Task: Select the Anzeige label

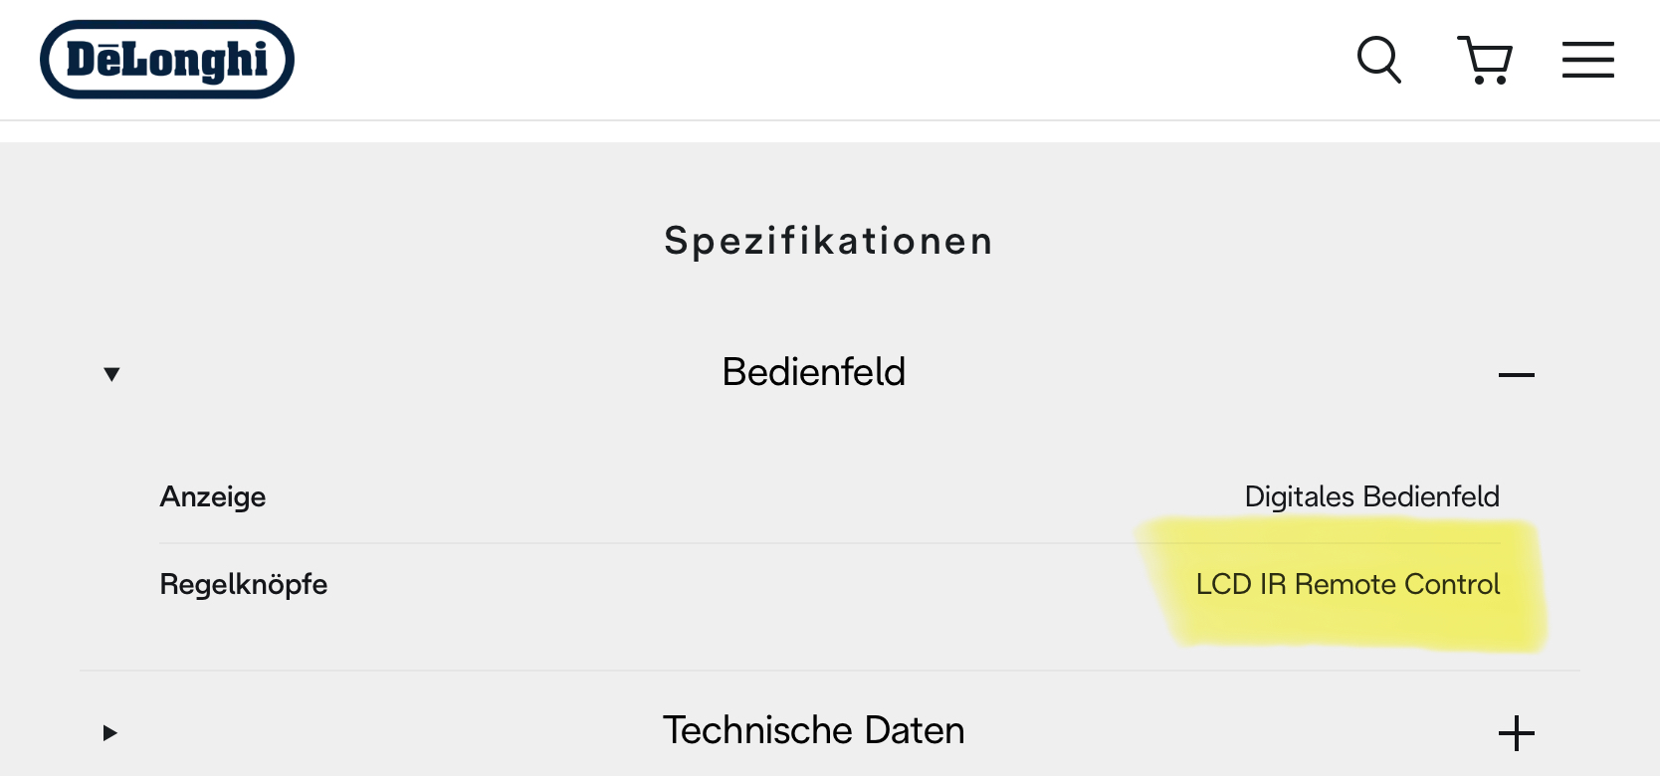Action: tap(213, 496)
